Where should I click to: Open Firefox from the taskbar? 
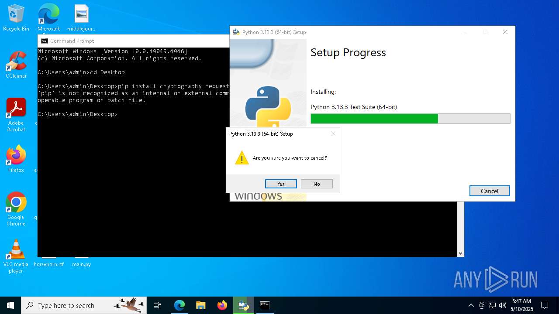coord(222,305)
